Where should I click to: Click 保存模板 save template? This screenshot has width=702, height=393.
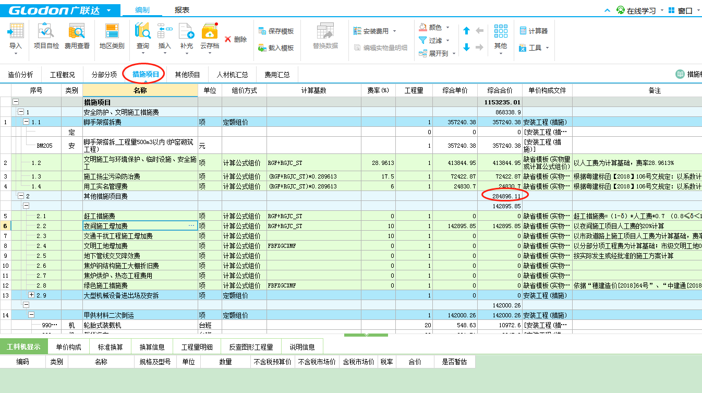tap(276, 31)
